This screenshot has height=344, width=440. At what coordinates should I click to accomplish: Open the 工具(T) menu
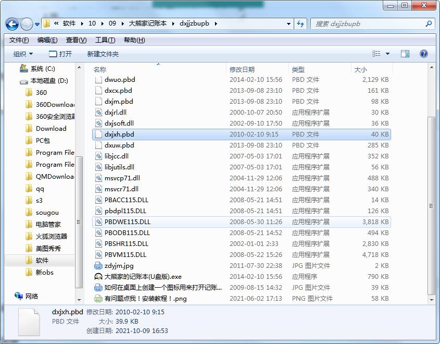(105, 40)
